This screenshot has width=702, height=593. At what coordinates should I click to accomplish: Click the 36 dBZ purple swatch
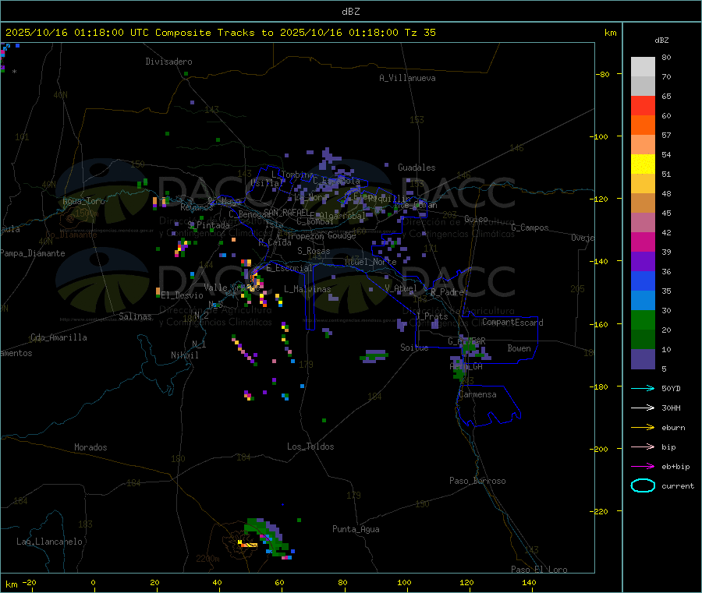pyautogui.click(x=643, y=262)
